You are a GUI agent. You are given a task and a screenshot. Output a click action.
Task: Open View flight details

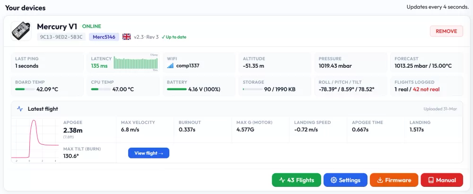point(149,153)
